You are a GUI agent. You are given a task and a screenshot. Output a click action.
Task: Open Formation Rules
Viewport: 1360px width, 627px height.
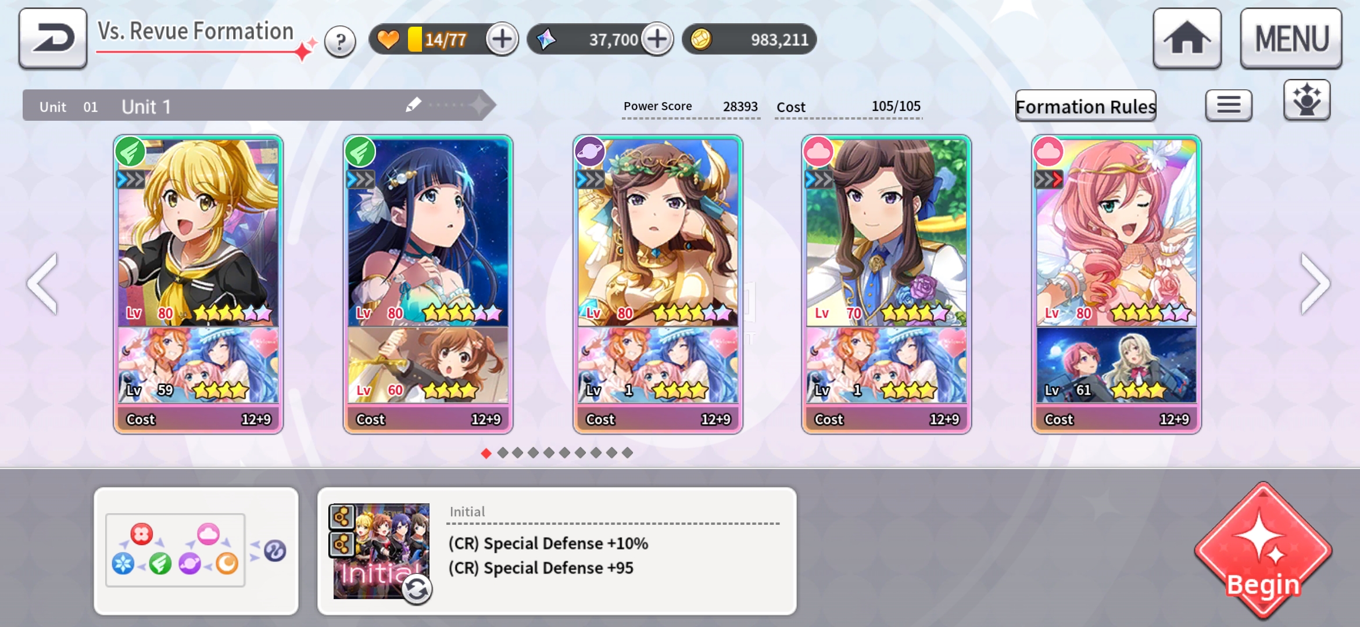pyautogui.click(x=1086, y=106)
